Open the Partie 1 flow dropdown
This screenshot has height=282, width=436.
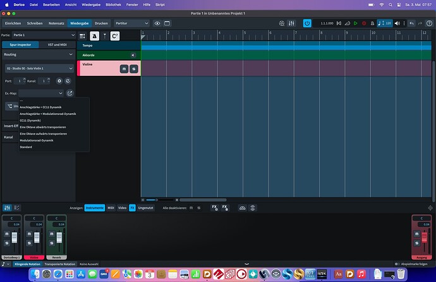(44, 35)
